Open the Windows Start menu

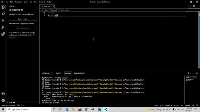pyautogui.click(x=3, y=109)
